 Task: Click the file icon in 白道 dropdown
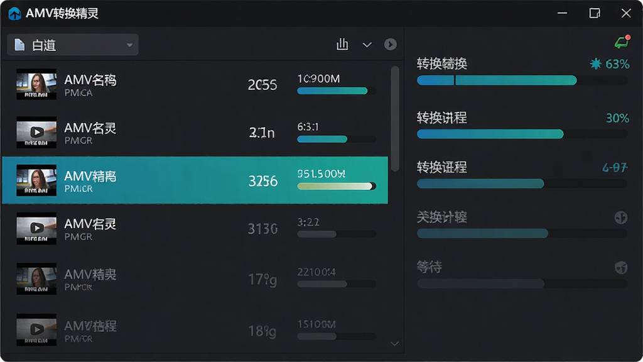[x=19, y=45]
